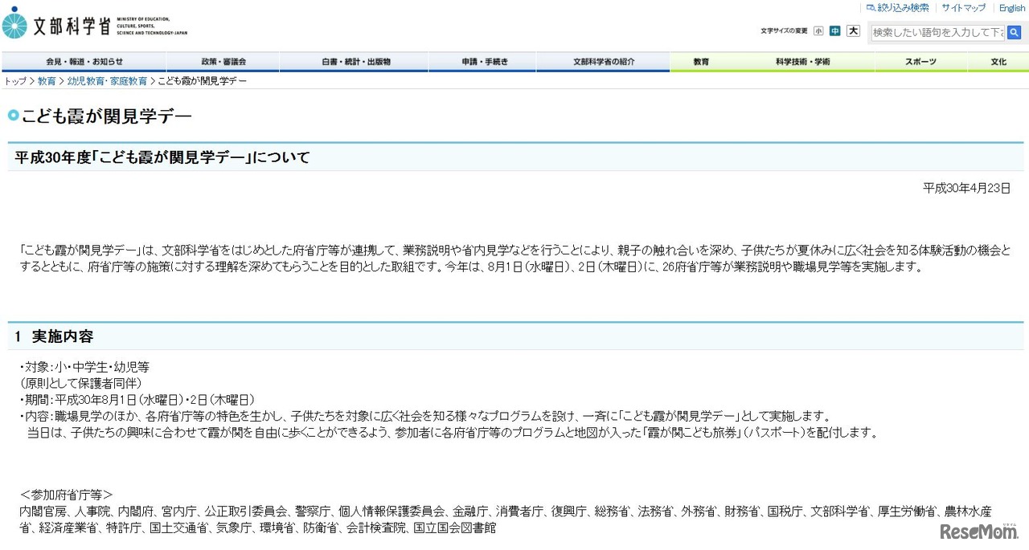Select 中 for medium text size
This screenshot has height=550, width=1029.
click(836, 30)
